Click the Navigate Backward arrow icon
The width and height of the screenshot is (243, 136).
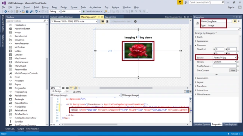coord(6,12)
